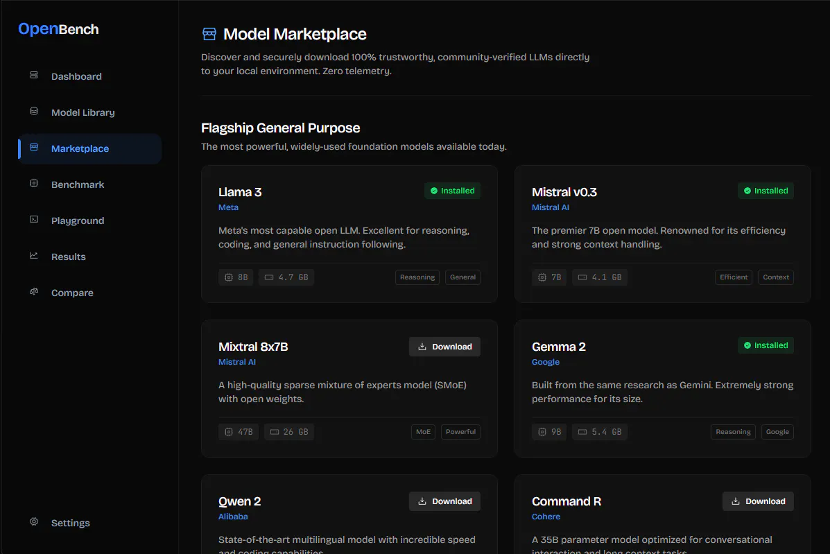
Task: Click Mistral AI link under Mixtral 8x7B
Action: coord(237,362)
